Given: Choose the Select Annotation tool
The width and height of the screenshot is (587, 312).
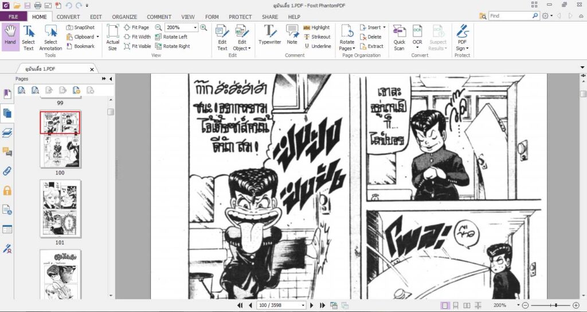Looking at the screenshot, I should pos(50,37).
